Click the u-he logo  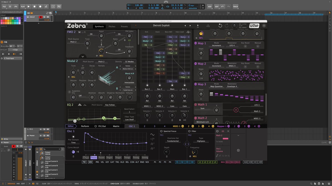coord(254,26)
